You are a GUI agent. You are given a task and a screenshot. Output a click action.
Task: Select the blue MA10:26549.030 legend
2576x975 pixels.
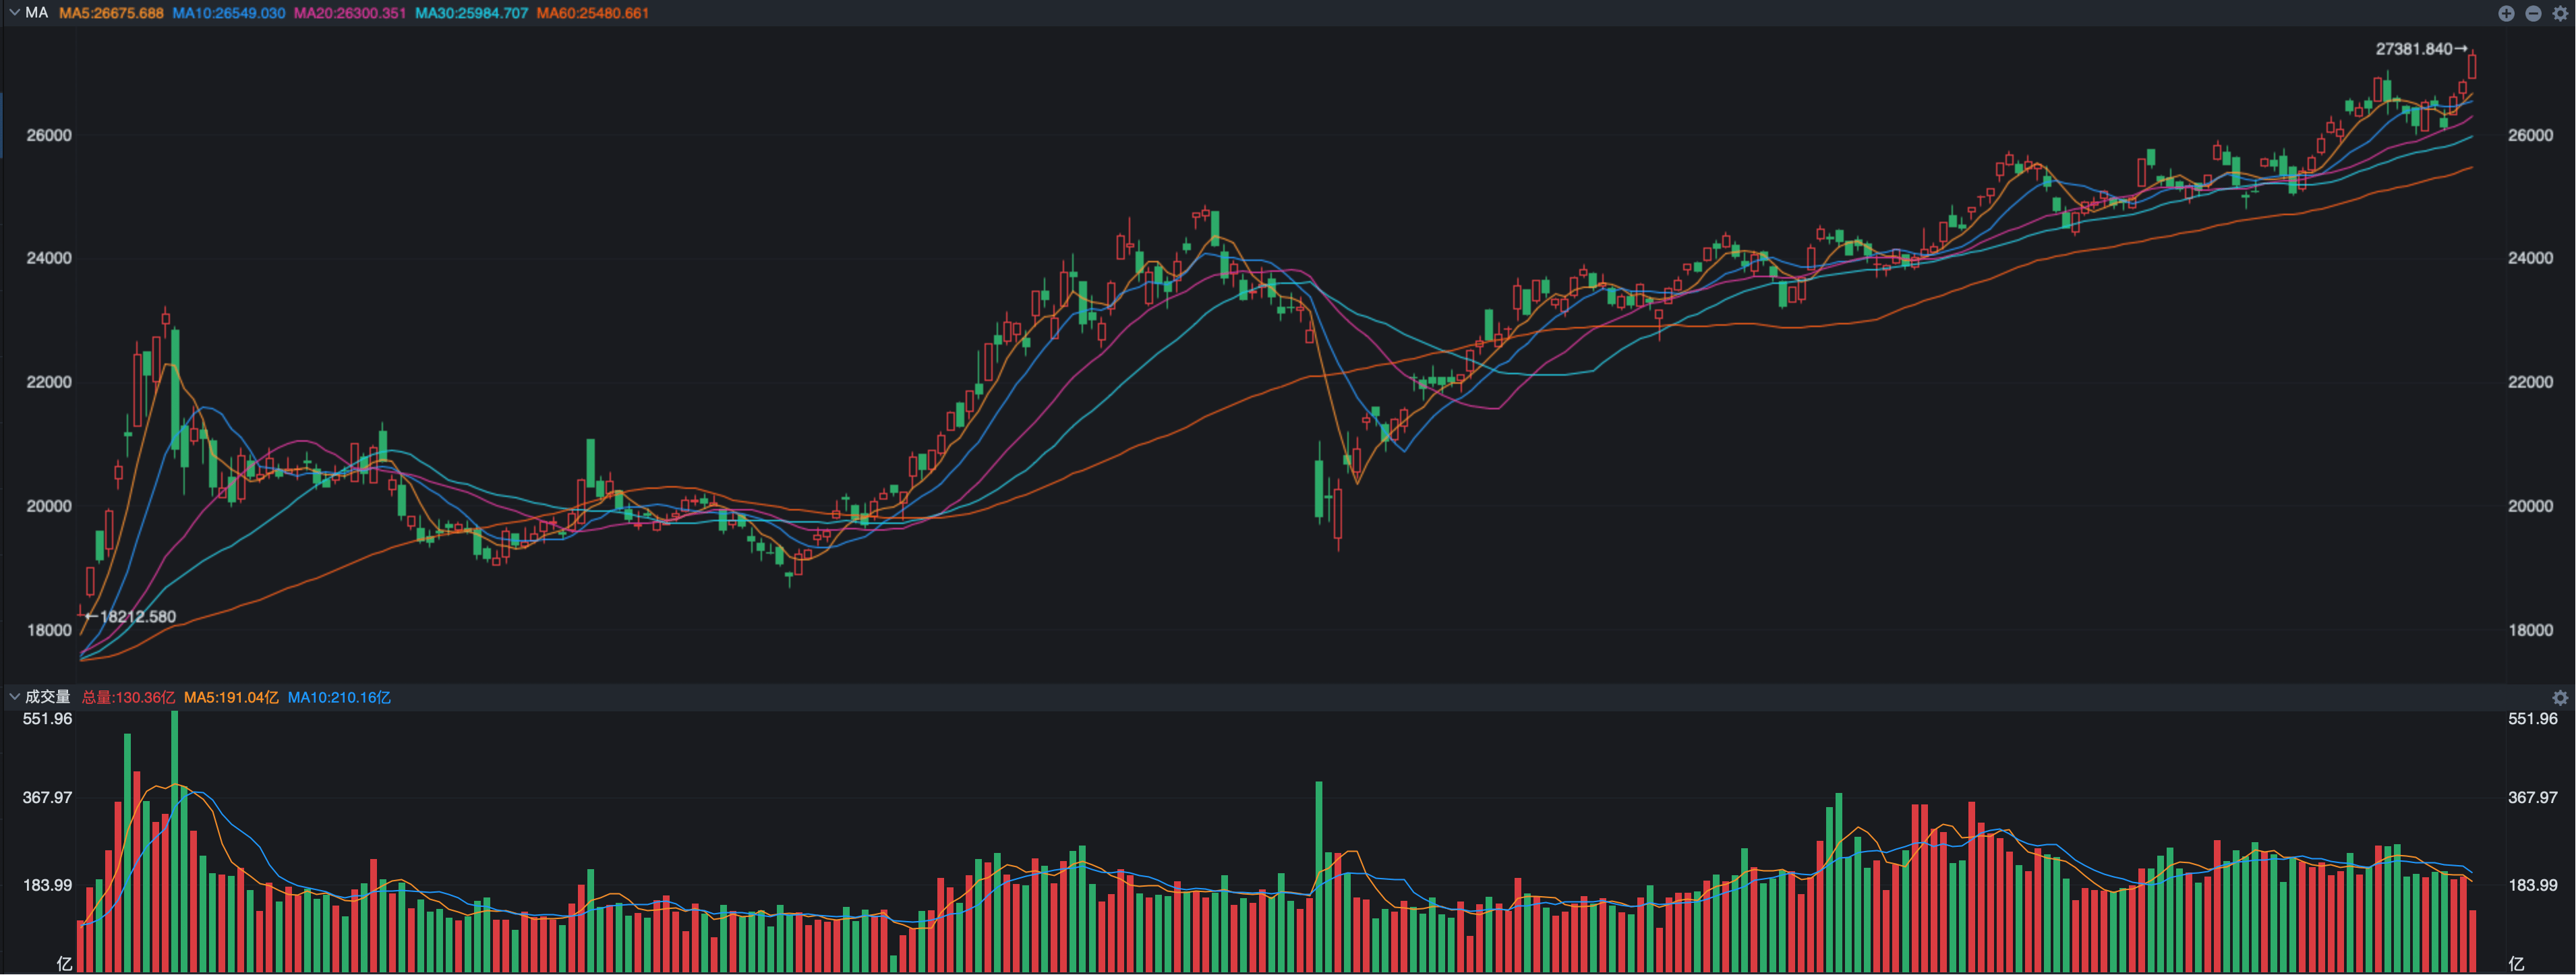pyautogui.click(x=228, y=13)
